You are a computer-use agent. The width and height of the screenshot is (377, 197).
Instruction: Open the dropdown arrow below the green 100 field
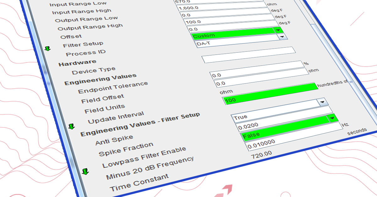[322, 102]
